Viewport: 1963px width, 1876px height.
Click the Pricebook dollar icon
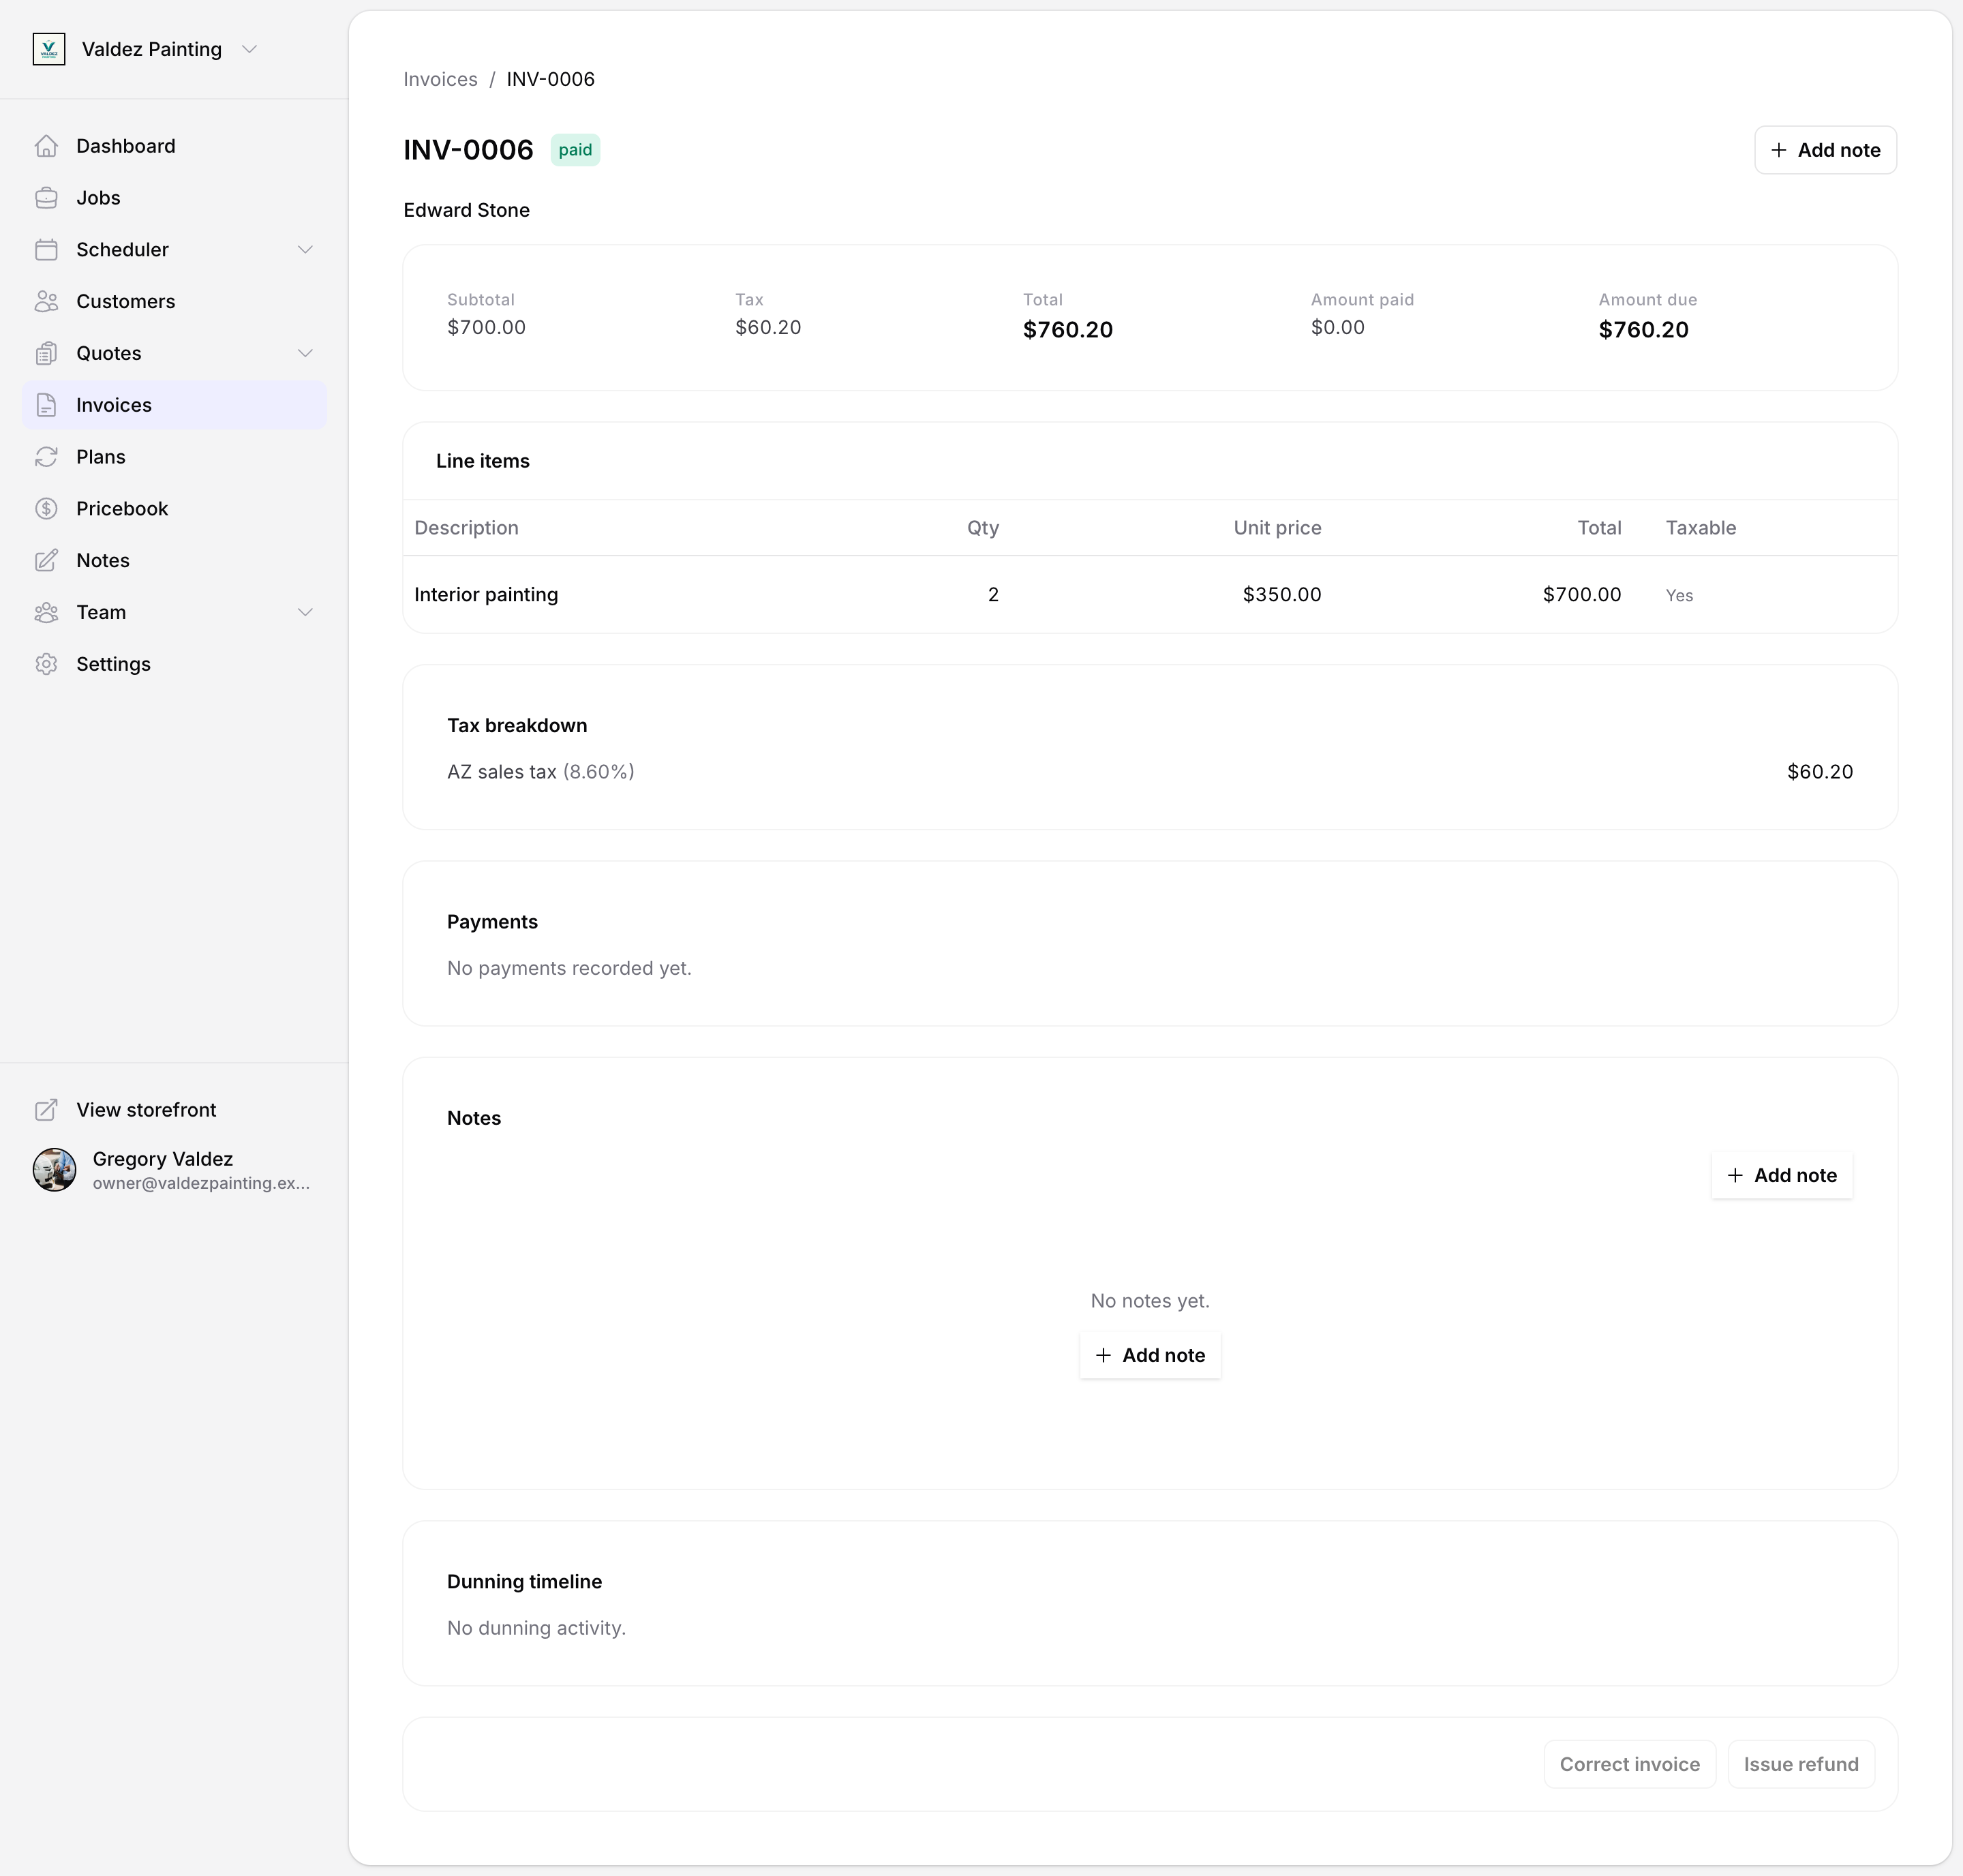[46, 509]
